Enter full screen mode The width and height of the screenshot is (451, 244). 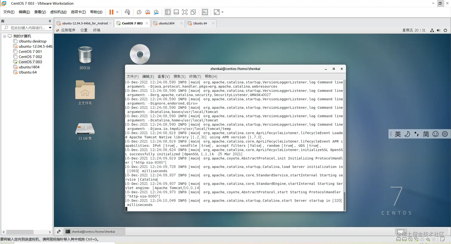(185, 12)
